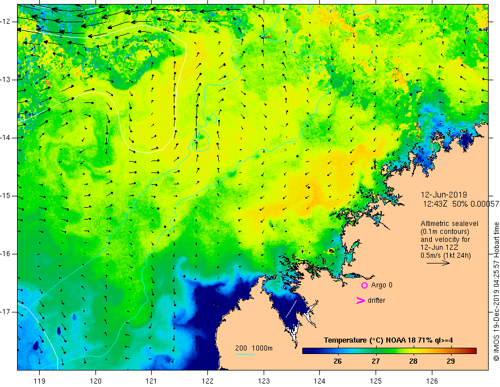
Task: Click latitude label -12 on left axis
Action: coord(6,22)
